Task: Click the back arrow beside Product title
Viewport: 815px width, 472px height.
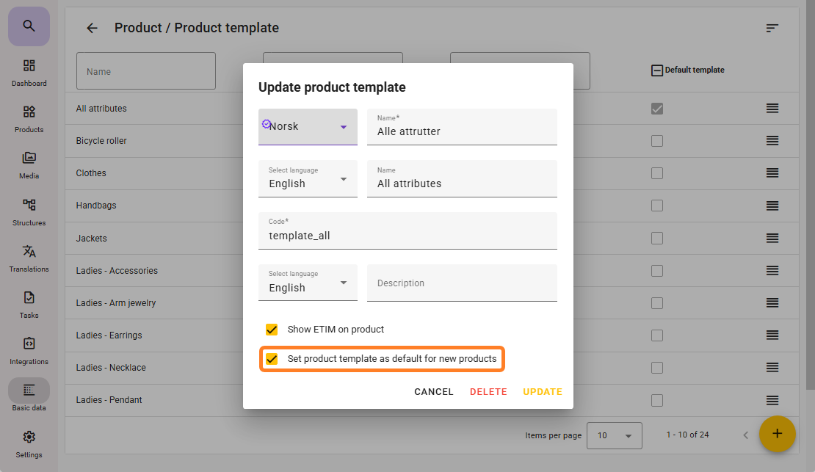Action: 92,28
